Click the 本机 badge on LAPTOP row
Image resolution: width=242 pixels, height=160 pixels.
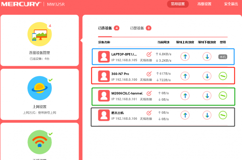223,57
